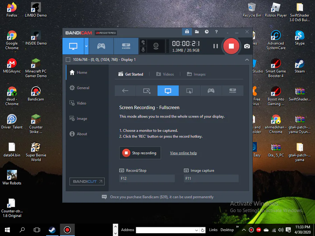Open Advanced SystemCare shortcut
315x236 pixels.
pos(276,40)
